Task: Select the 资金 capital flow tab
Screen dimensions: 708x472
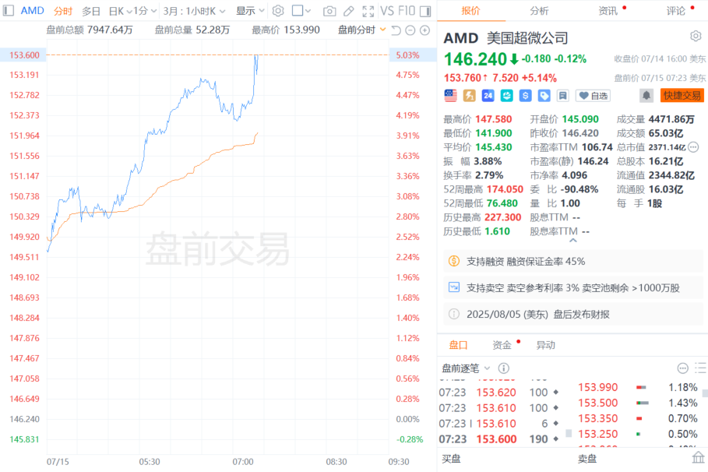Action: [x=502, y=345]
